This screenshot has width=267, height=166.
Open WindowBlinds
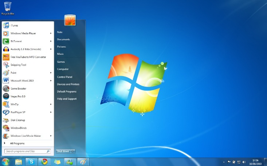pos(28,128)
